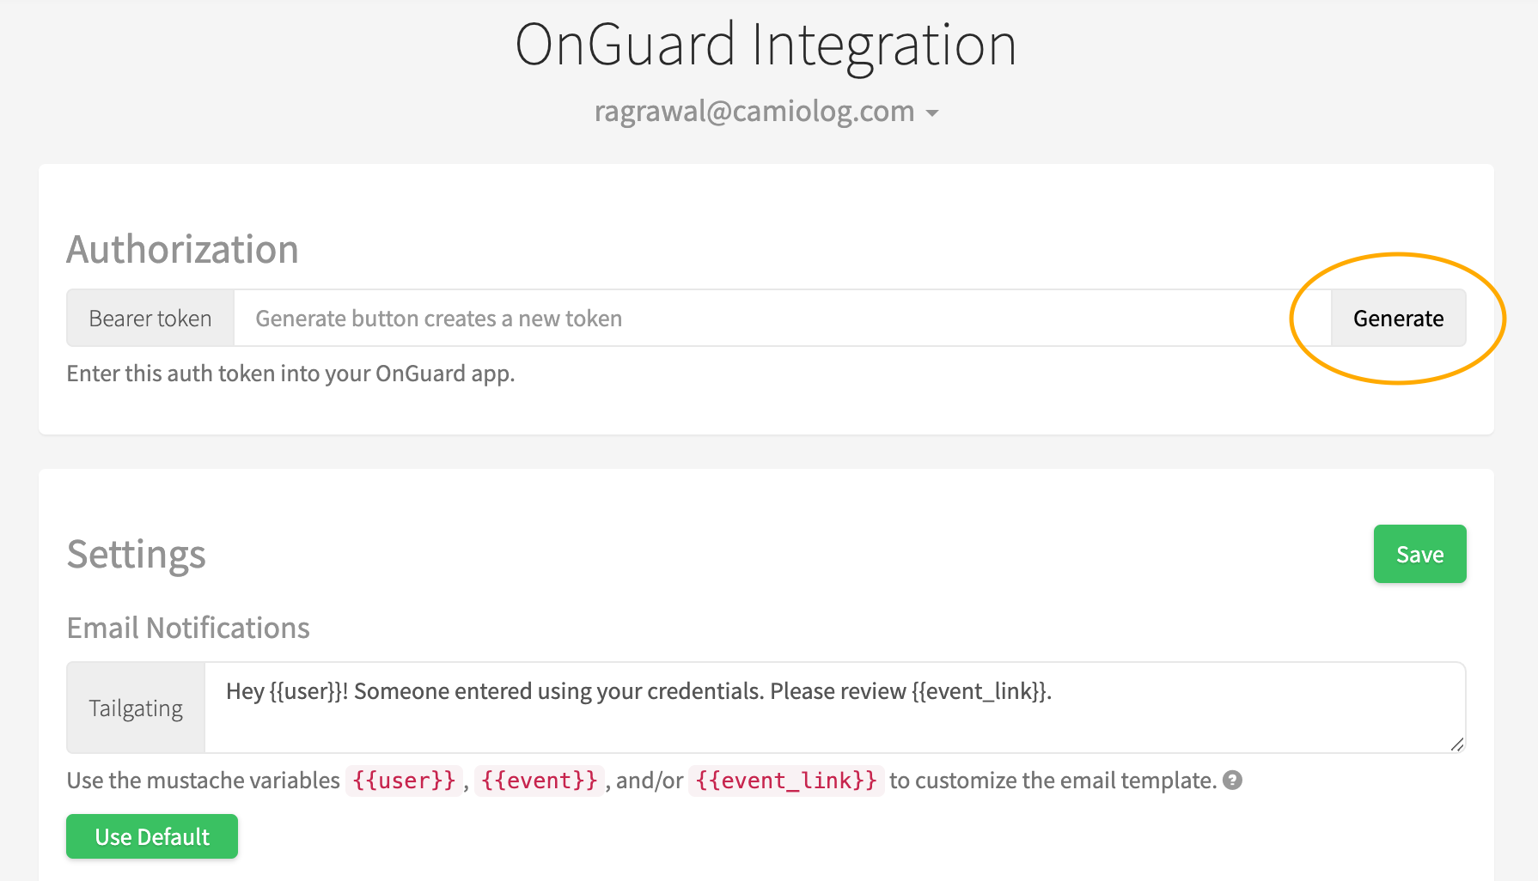Image resolution: width=1538 pixels, height=881 pixels.
Task: Click the Use Default button
Action: click(x=152, y=836)
